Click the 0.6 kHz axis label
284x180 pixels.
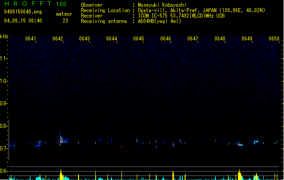[4, 171]
